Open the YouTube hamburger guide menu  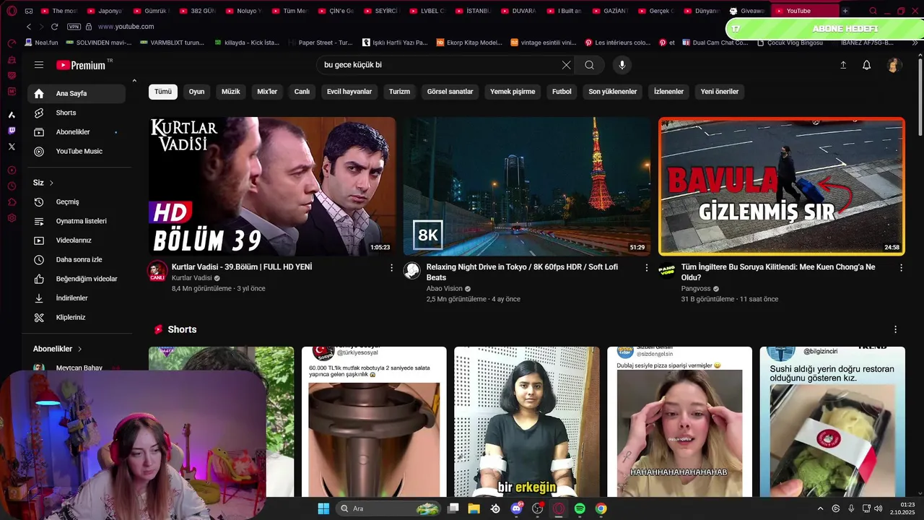(39, 65)
